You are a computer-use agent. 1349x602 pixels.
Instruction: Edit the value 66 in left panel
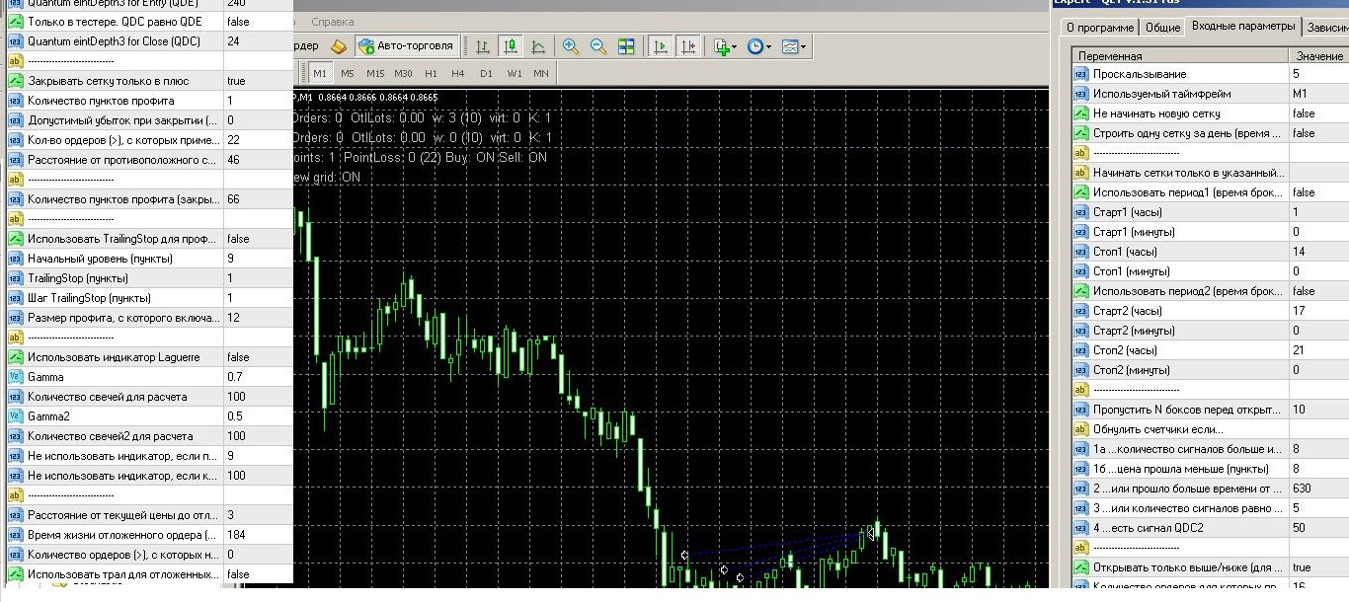click(258, 199)
